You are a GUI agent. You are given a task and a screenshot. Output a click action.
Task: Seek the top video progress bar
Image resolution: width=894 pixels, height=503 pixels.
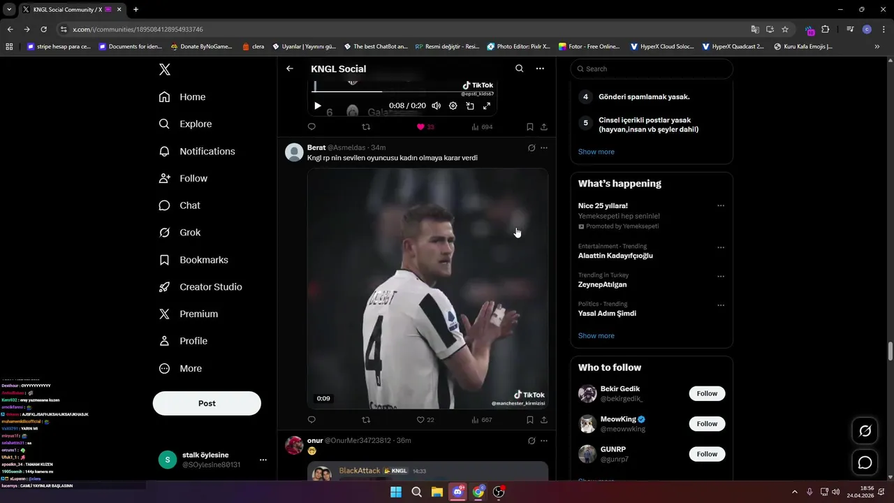(x=402, y=91)
